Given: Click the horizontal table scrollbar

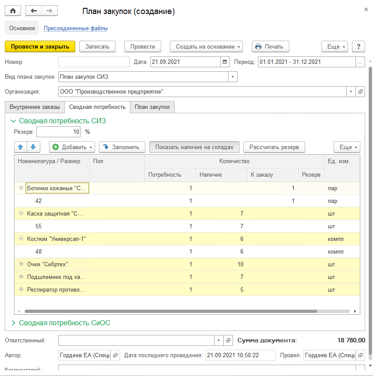Looking at the screenshot, I should pyautogui.click(x=171, y=311).
